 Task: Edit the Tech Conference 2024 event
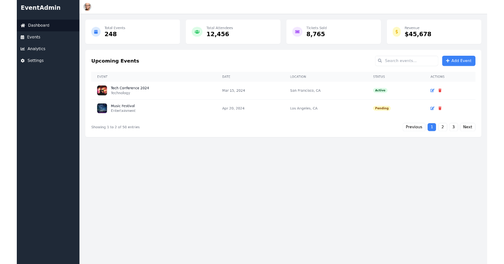[x=432, y=90]
